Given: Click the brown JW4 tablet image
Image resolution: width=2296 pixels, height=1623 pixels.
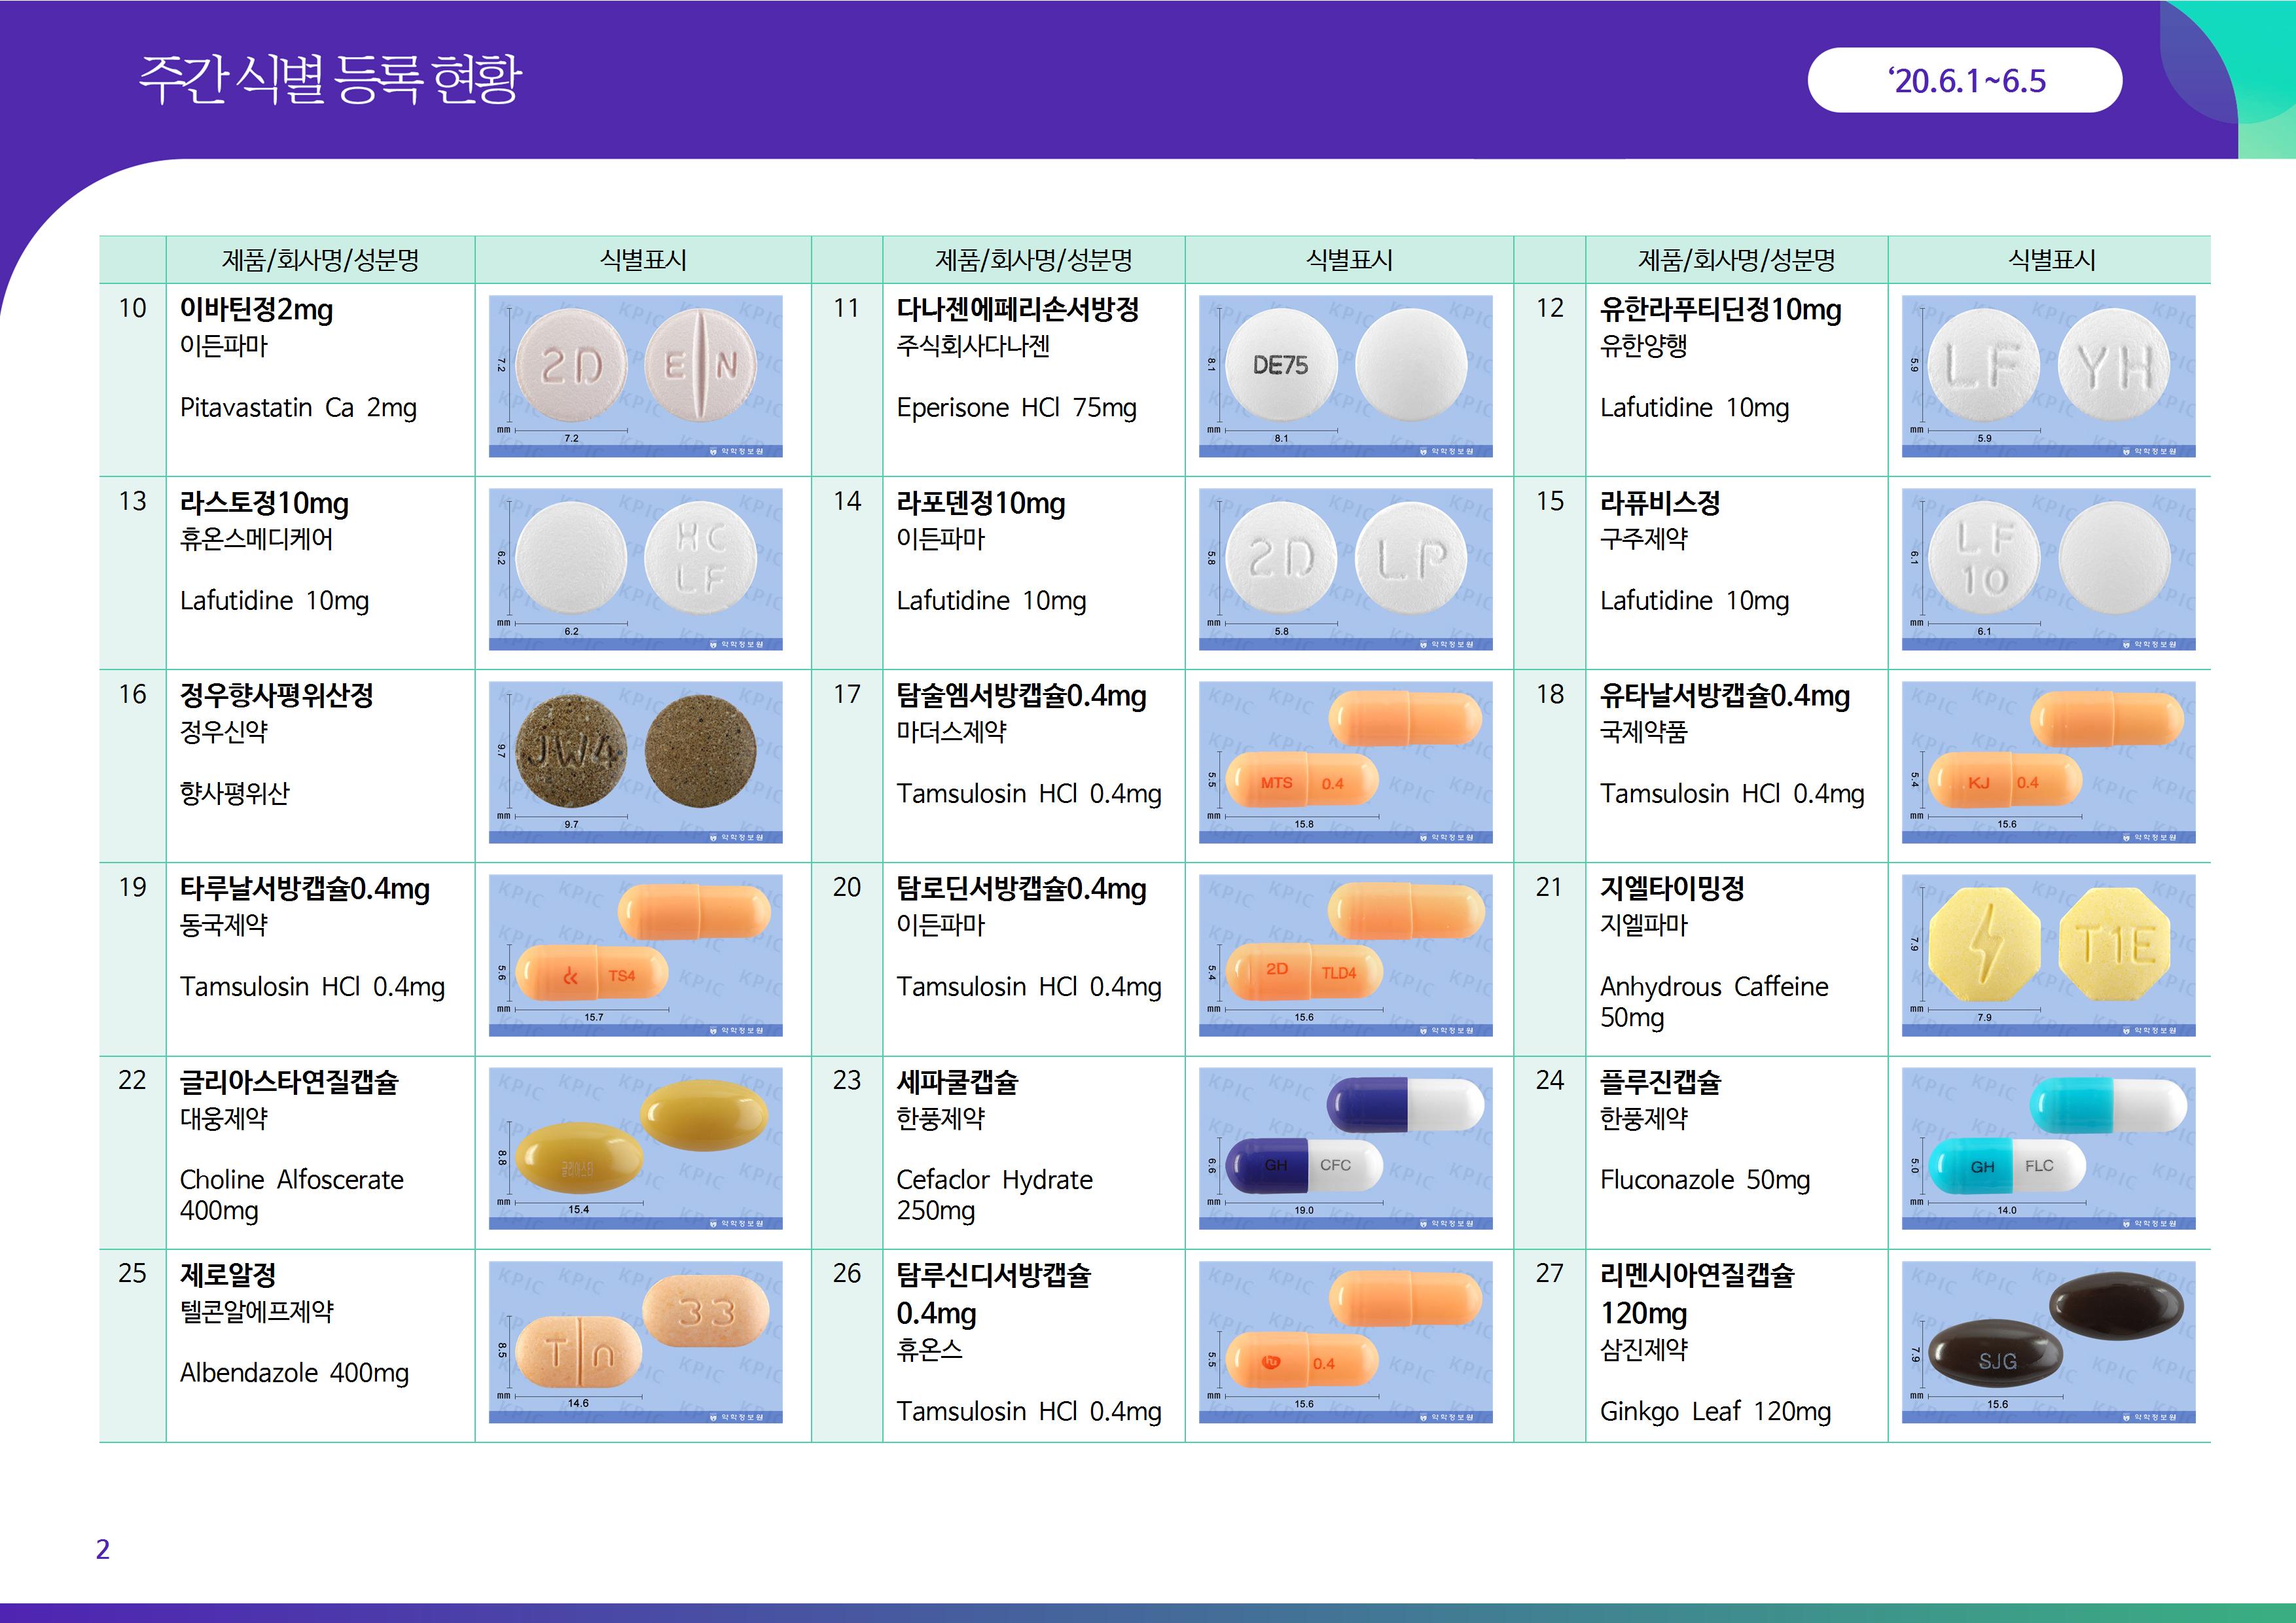Looking at the screenshot, I should point(571,751).
